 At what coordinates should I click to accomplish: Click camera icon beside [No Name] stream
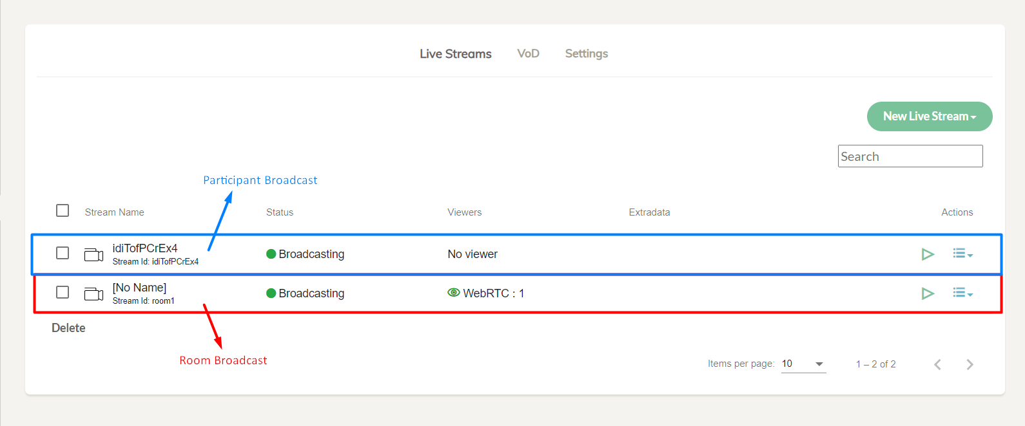(93, 294)
